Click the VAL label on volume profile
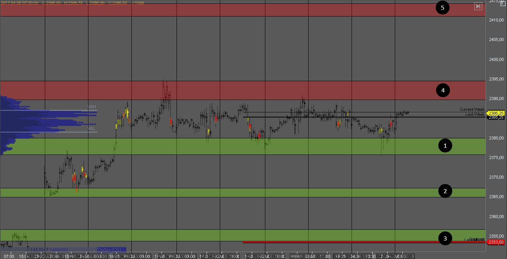This screenshot has width=507, height=259. click(91, 129)
